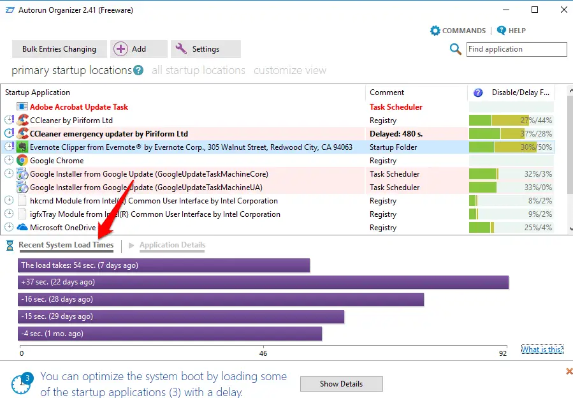Click the 27%/44% frequency bar for CCleaner
The image size is (573, 398).
pyautogui.click(x=511, y=120)
